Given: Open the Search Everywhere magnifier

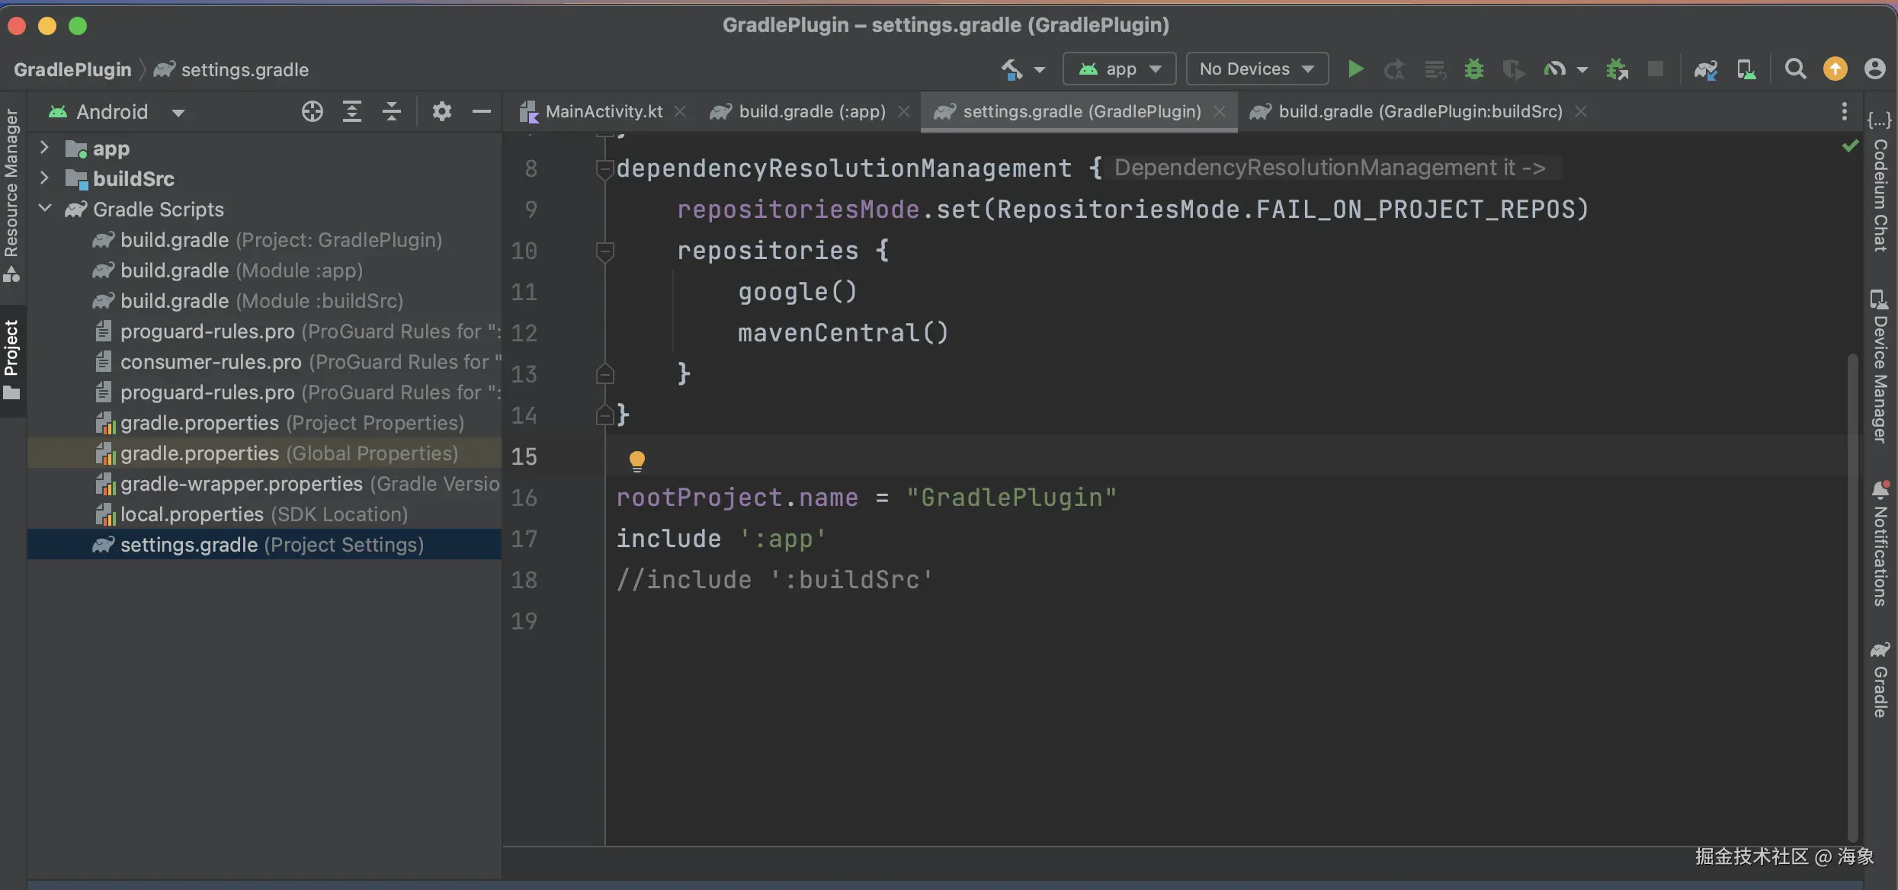Looking at the screenshot, I should tap(1795, 69).
